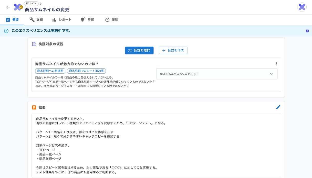Click the ECサイト breadcrumb chip

tap(31, 4)
